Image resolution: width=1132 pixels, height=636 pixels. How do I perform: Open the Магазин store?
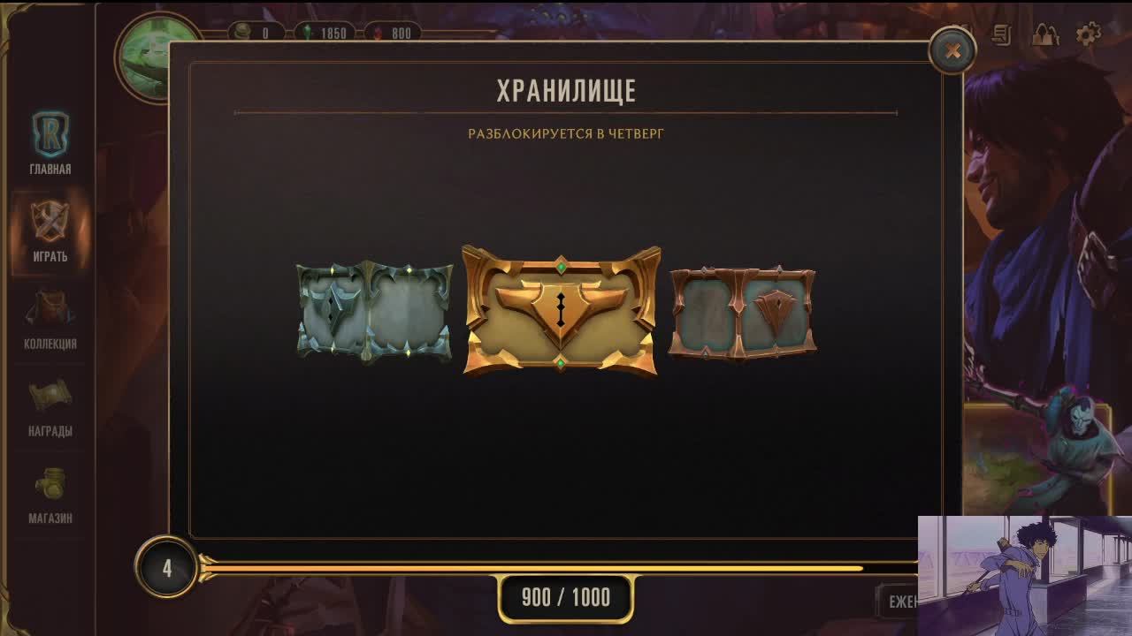50,495
